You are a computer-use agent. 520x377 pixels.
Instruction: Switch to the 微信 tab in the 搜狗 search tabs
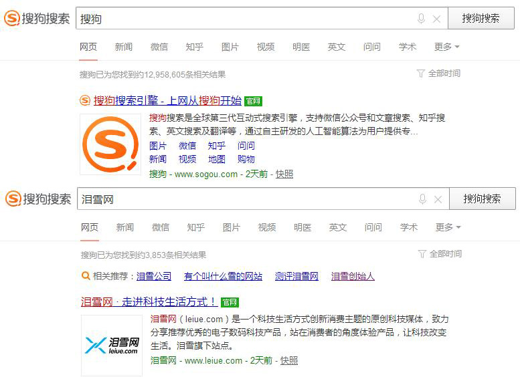click(159, 47)
